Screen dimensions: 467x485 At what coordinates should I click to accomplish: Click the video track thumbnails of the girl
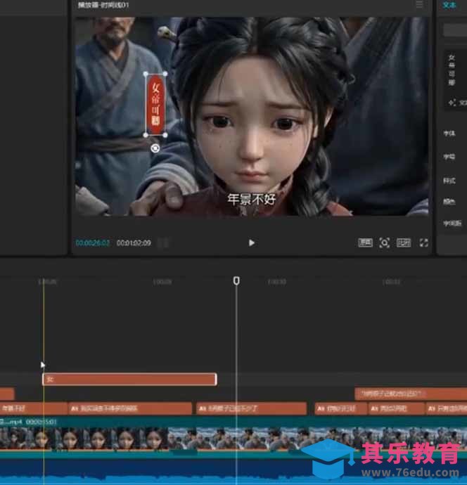[x=84, y=438]
